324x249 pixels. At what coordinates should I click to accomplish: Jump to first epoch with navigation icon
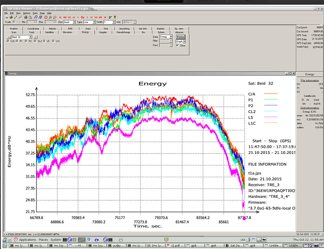(60, 17)
